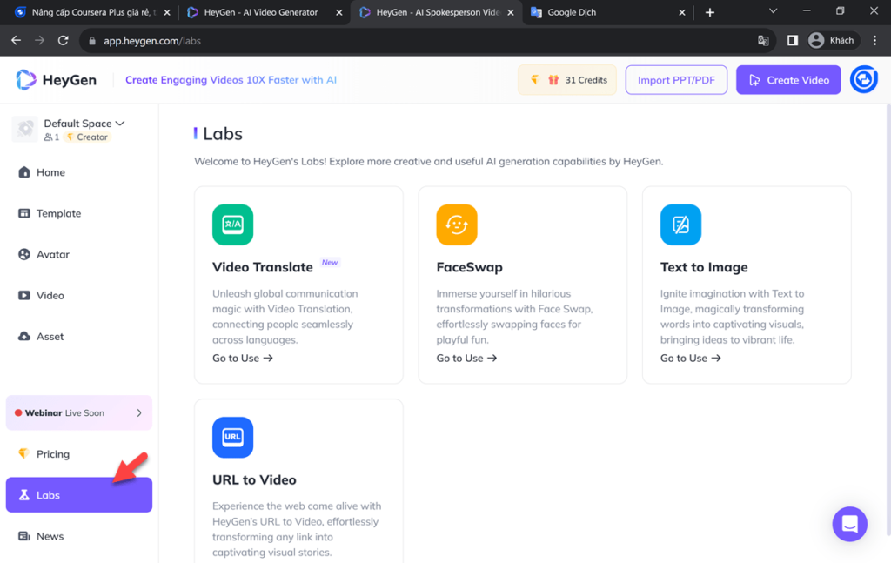
Task: Click Go to Use under FaceSwap
Action: pos(466,358)
